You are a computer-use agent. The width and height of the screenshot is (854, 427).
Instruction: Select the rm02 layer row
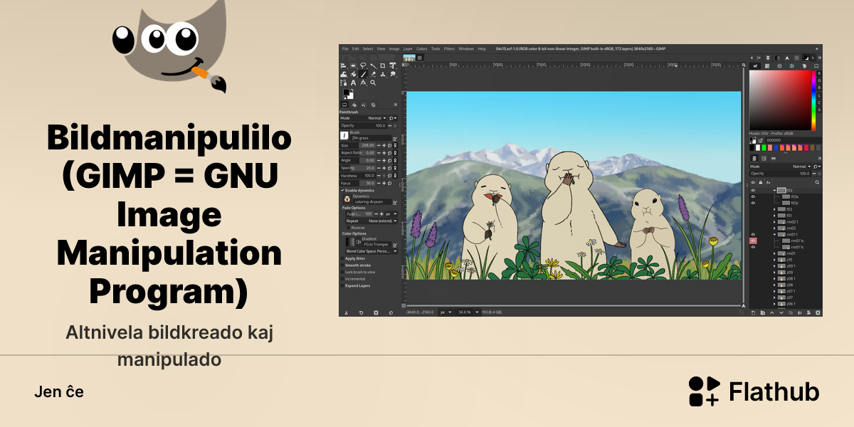point(786,228)
